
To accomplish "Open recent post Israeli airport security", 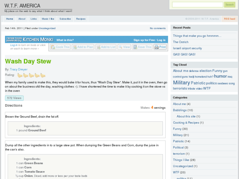I will click(x=187, y=48).
